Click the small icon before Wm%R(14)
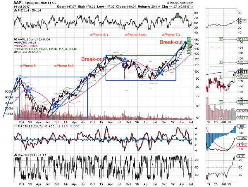The height and width of the screenshot is (187, 248). click(x=15, y=155)
